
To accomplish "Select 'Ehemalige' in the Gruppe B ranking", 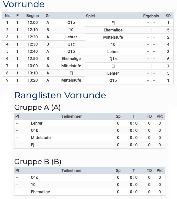I will (x=40, y=192).
